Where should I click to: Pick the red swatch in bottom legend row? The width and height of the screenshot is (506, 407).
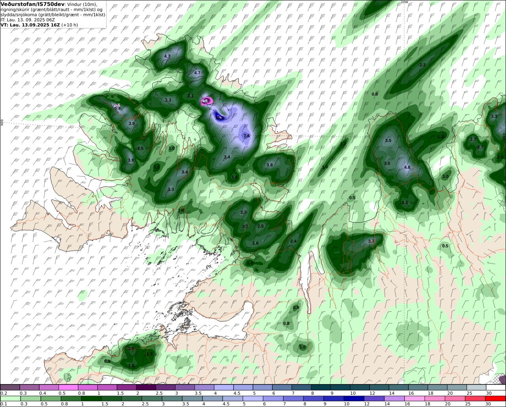pyautogui.click(x=496, y=398)
